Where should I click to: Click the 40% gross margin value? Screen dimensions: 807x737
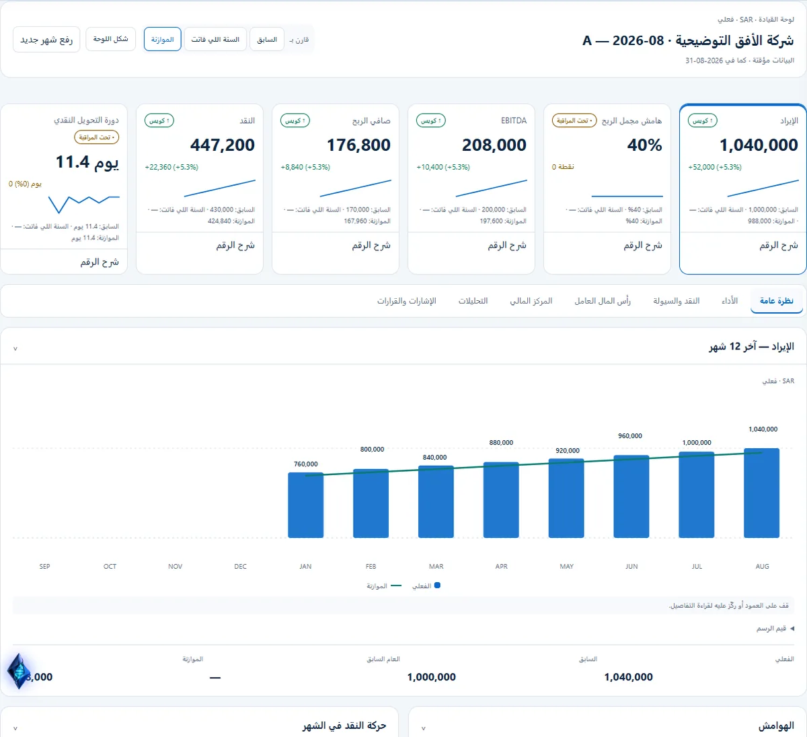click(645, 145)
